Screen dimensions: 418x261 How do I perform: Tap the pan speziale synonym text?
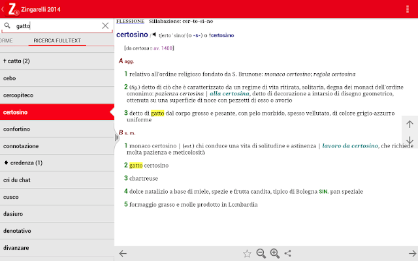click(x=346, y=191)
